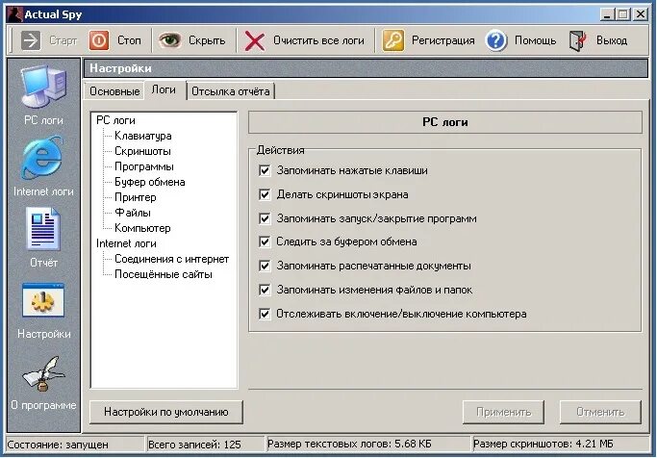
Task: Toggle Отслеживать включение/выключение компьютера checkbox
Action: point(265,314)
